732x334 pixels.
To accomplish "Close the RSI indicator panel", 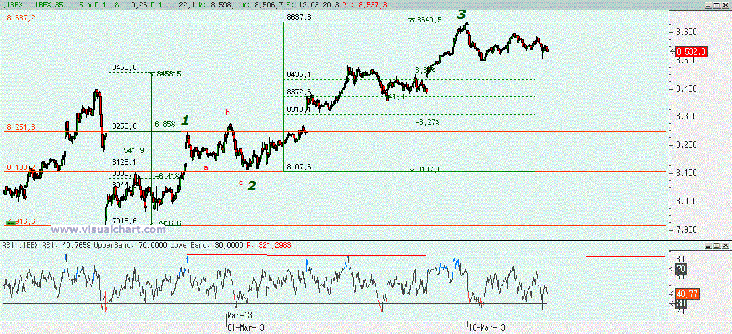I will coord(725,245).
